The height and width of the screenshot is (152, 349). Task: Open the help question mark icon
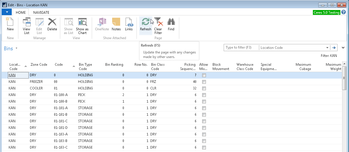[344, 12]
